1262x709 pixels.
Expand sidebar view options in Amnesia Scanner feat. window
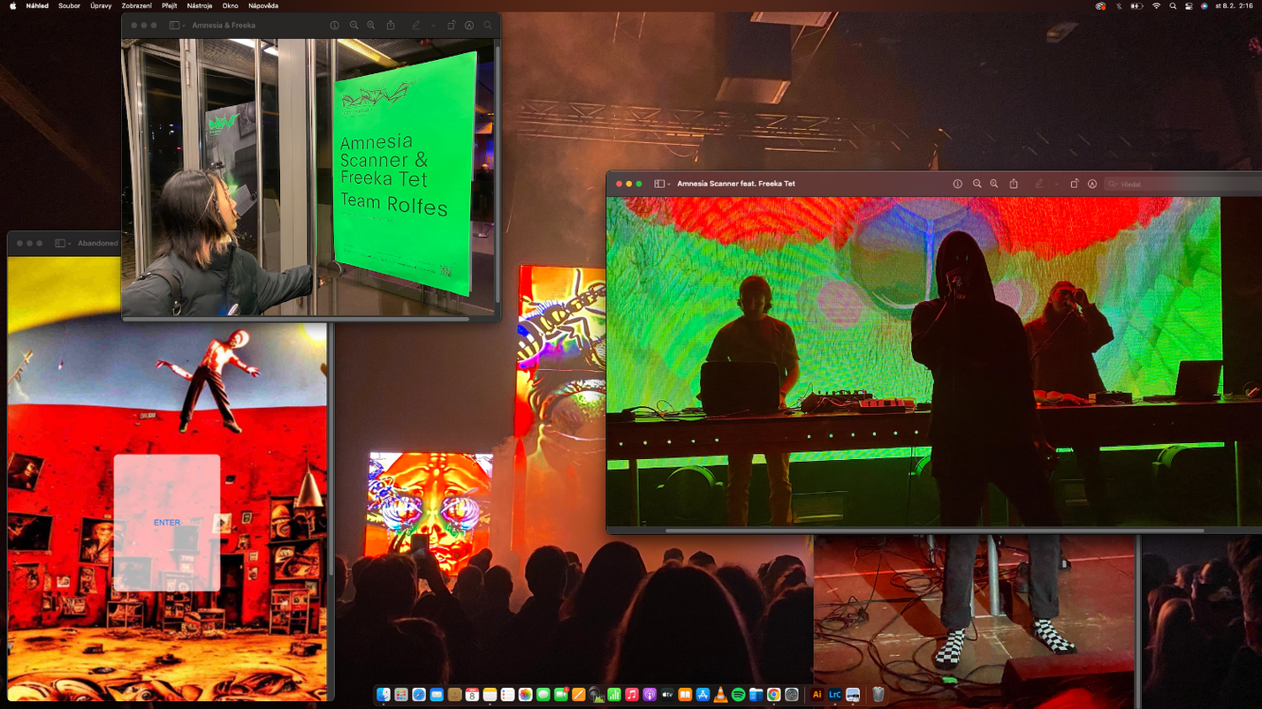pyautogui.click(x=669, y=184)
